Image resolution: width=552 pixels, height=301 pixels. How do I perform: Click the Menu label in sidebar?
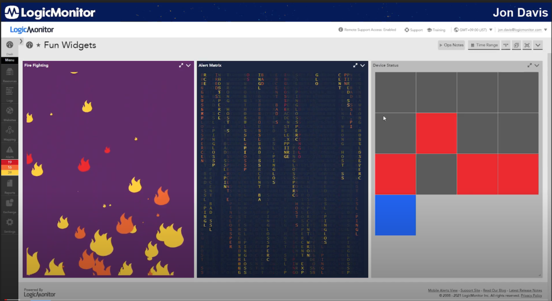tap(10, 60)
